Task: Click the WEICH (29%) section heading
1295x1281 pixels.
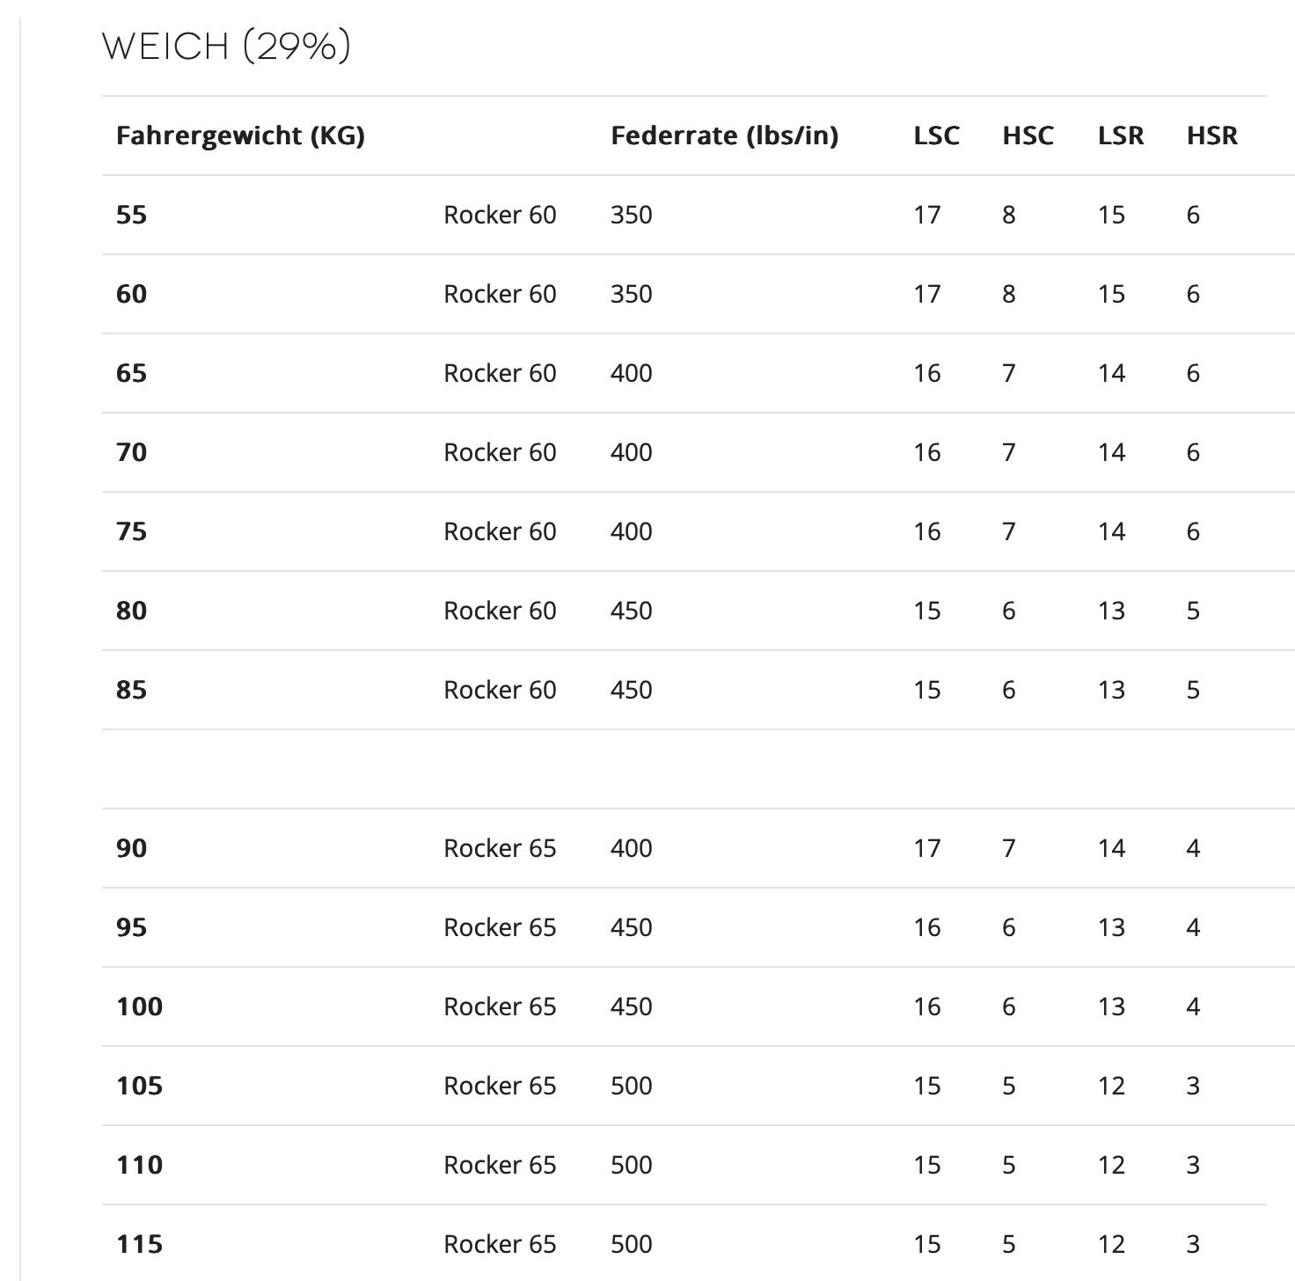Action: (226, 47)
